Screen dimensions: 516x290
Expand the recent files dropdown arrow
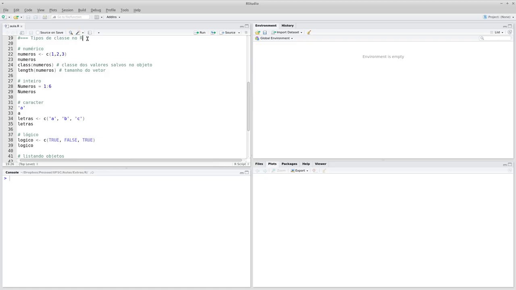click(21, 17)
